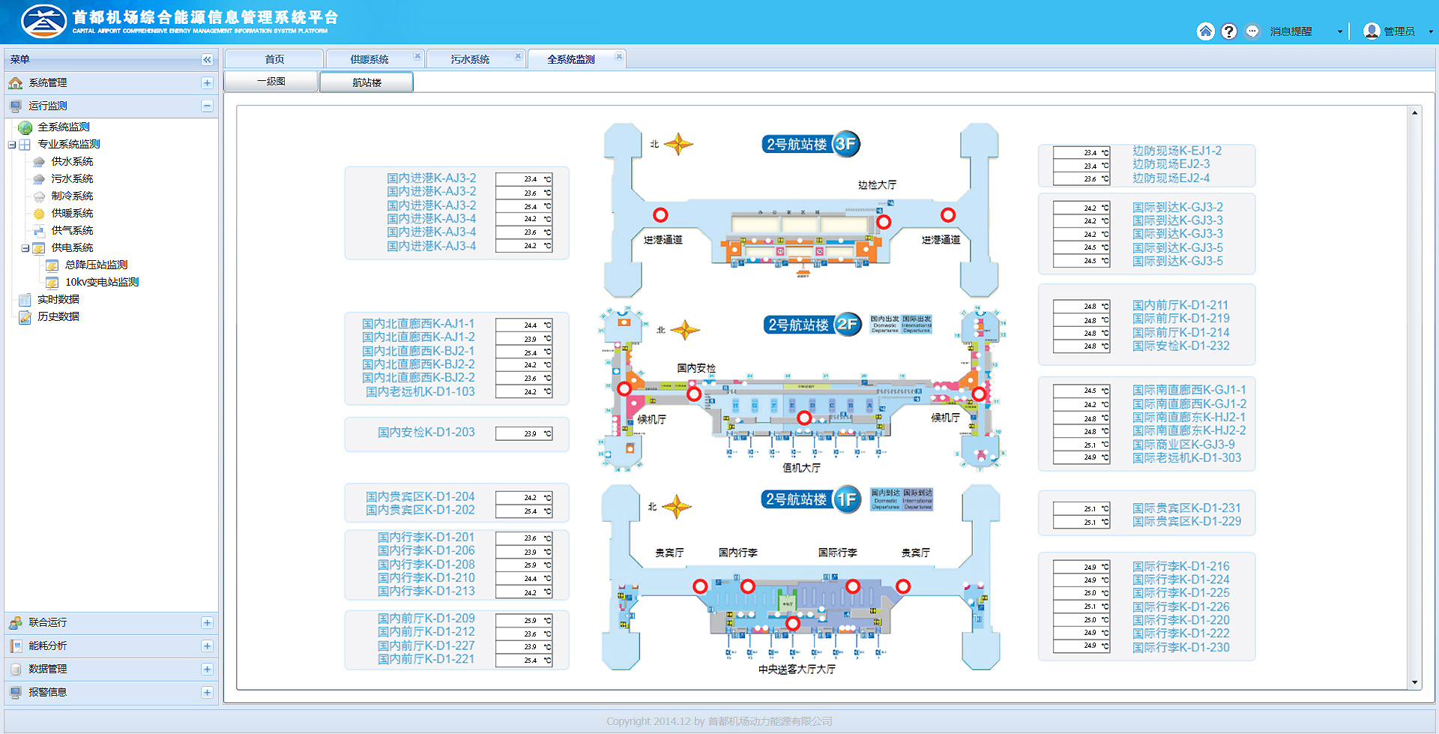
Task: Select 全系统监测 in the sidebar tree
Action: (64, 127)
